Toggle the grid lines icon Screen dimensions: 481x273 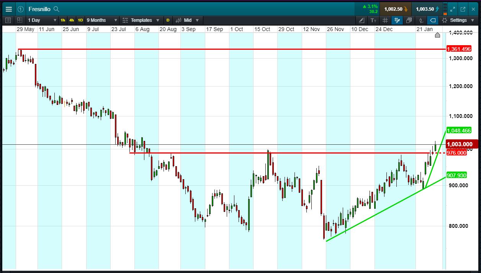pos(385,20)
